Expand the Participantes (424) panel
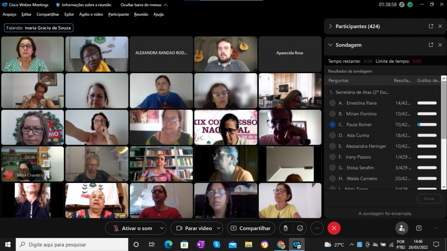This screenshot has width=447, height=251. (x=330, y=26)
